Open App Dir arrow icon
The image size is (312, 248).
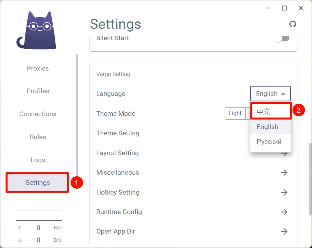(x=284, y=231)
